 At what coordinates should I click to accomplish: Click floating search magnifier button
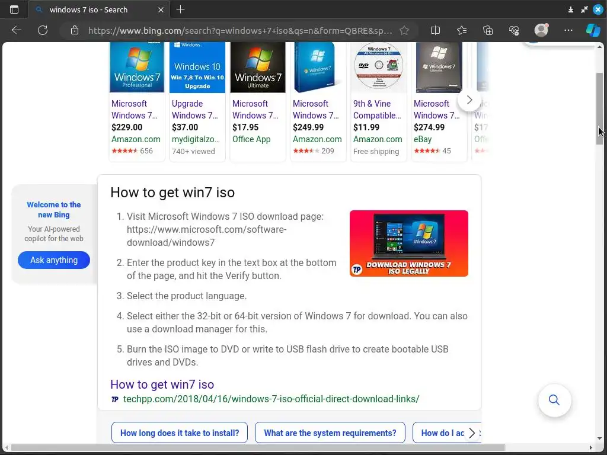tap(554, 400)
